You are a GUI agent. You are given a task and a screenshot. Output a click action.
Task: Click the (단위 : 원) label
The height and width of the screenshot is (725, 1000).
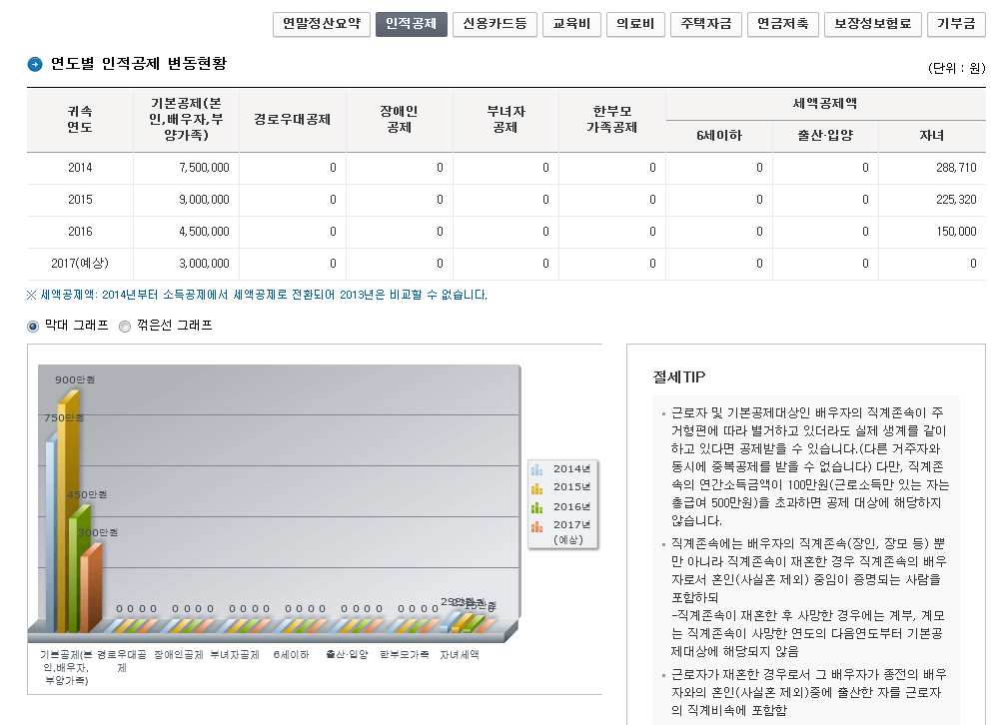pyautogui.click(x=957, y=68)
